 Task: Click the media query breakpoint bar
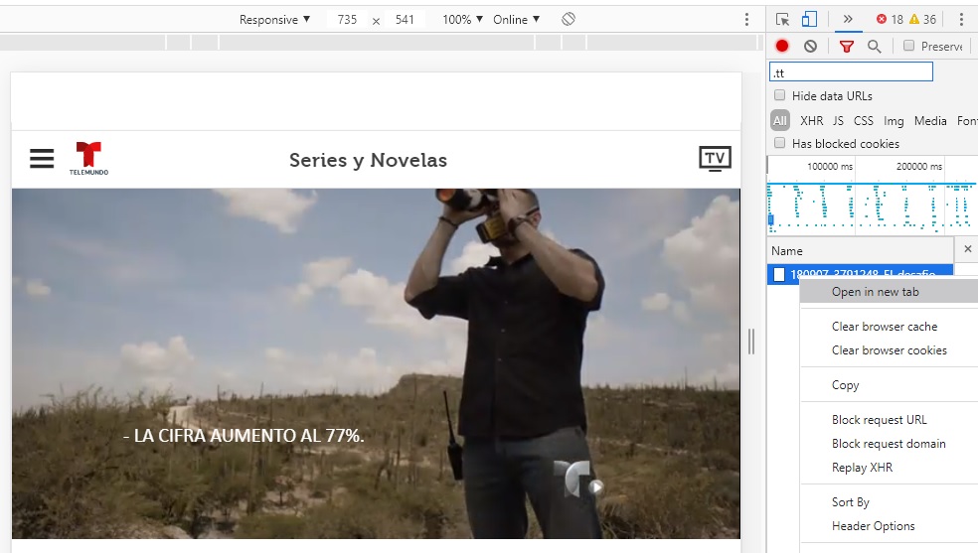[381, 43]
